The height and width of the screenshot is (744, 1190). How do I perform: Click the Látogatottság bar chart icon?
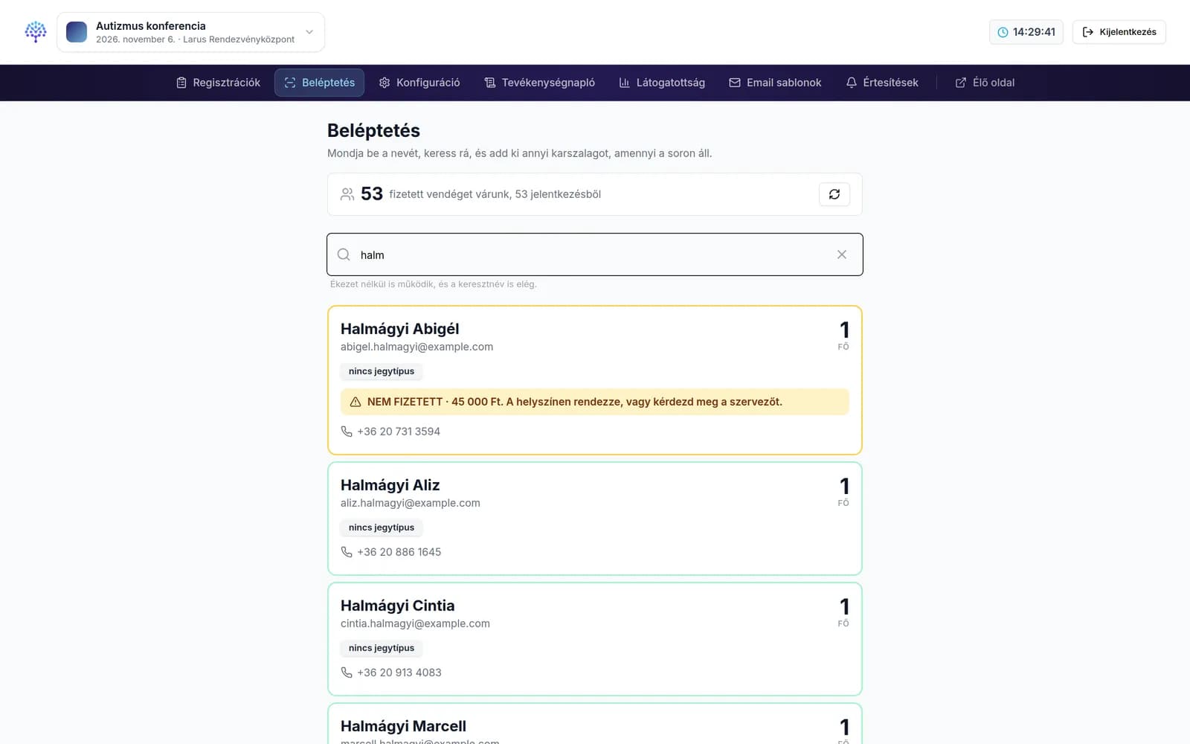pyautogui.click(x=625, y=83)
